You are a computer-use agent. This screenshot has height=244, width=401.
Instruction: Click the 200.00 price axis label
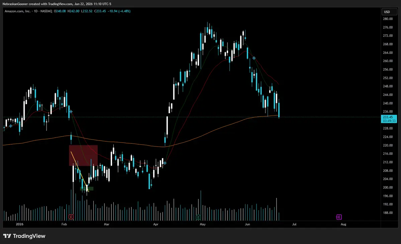pos(388,187)
